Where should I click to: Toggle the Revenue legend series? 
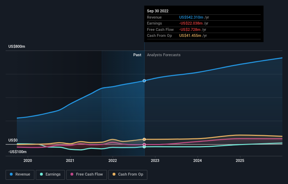tap(20, 175)
